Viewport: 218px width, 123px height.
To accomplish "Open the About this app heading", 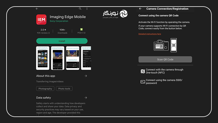I will (x=46, y=76).
